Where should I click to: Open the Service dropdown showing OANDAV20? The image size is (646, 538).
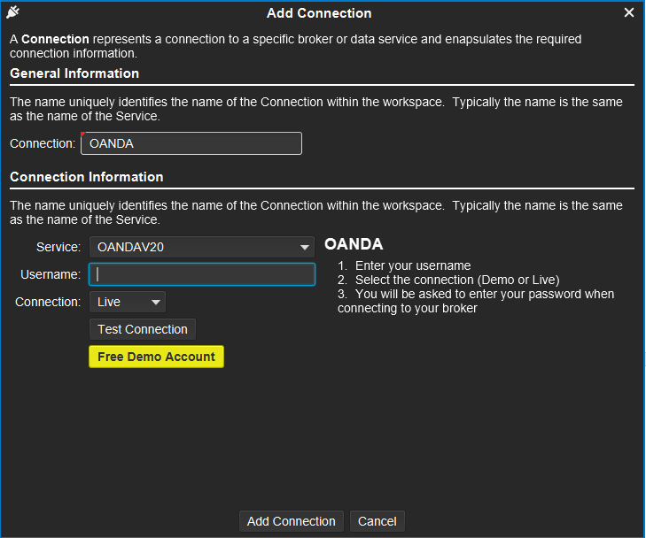click(x=202, y=247)
